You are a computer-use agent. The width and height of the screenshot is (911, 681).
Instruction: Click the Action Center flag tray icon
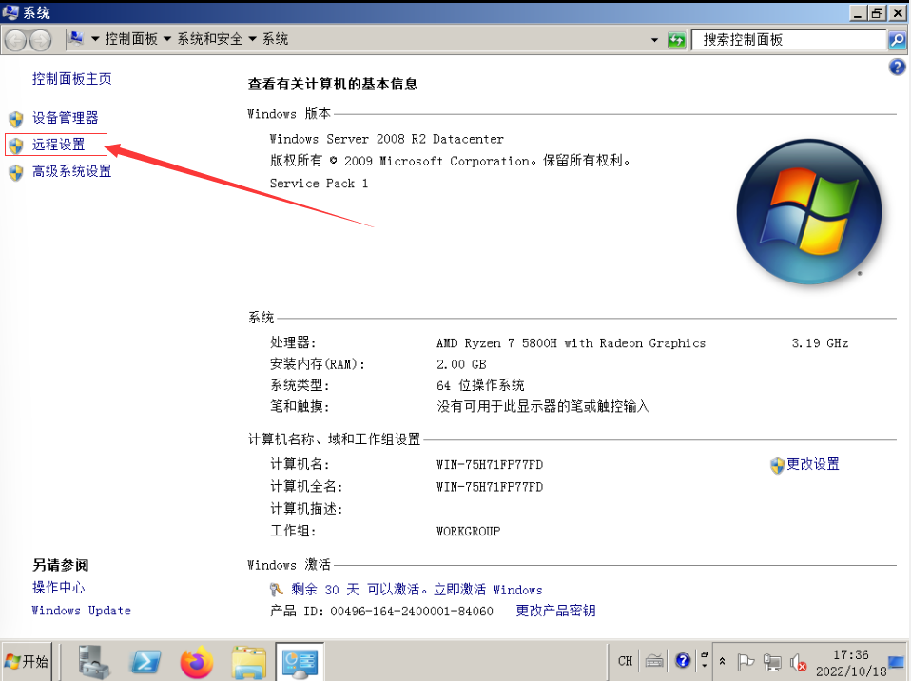pos(746,662)
